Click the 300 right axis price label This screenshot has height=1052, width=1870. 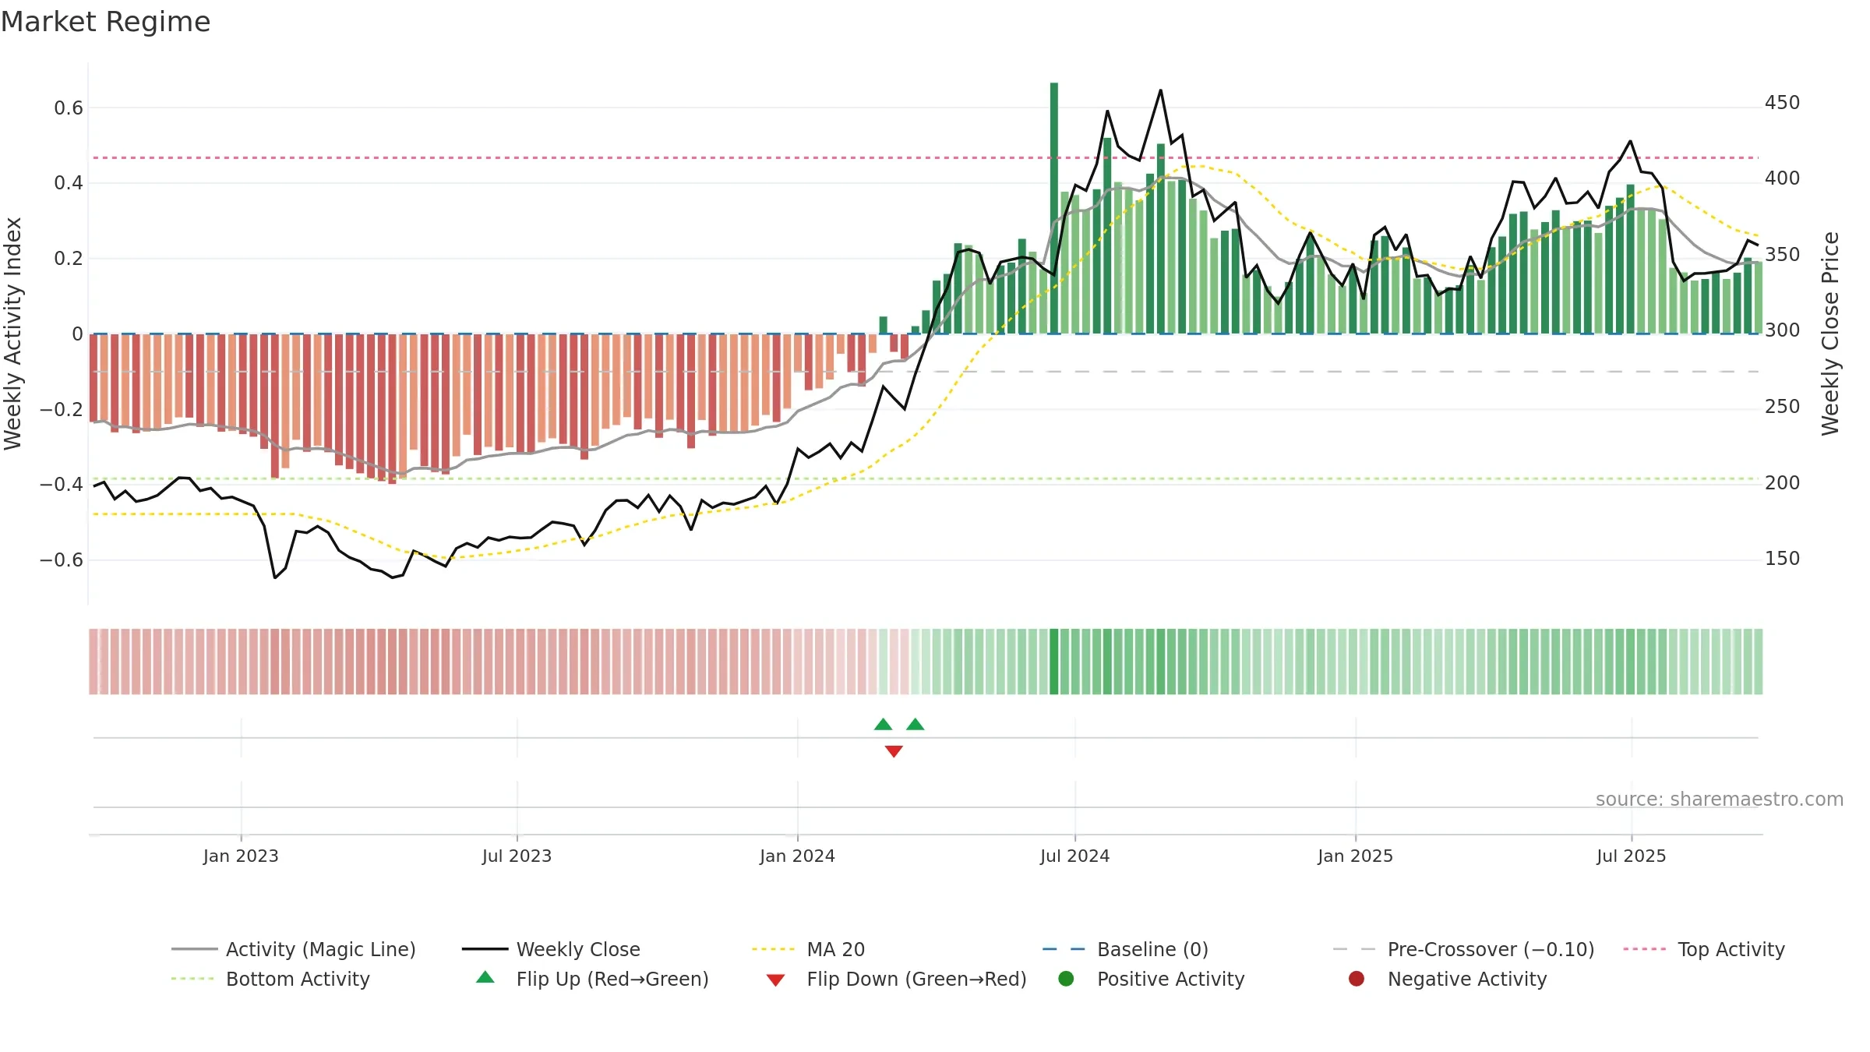pyautogui.click(x=1783, y=330)
